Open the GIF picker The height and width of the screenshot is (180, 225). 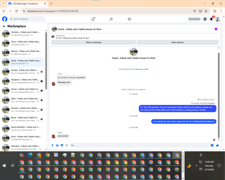[67, 145]
